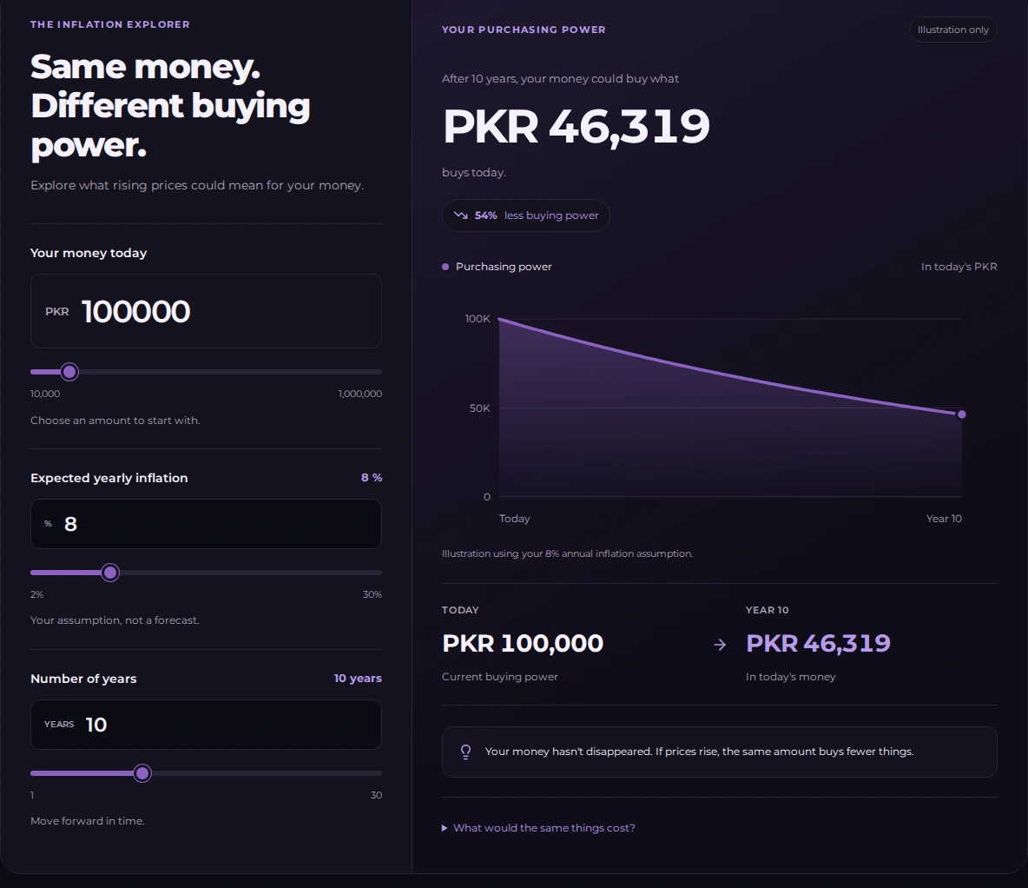
Task: Click the 'Year 10' chart axis label
Action: click(x=944, y=519)
